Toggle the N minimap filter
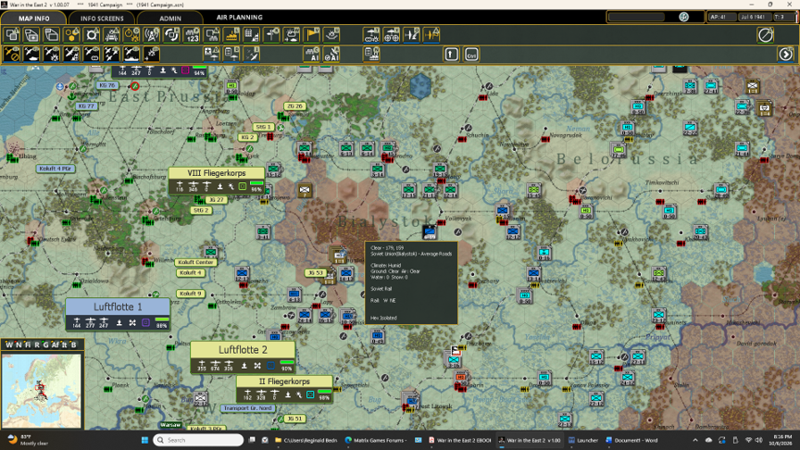 (x=19, y=344)
